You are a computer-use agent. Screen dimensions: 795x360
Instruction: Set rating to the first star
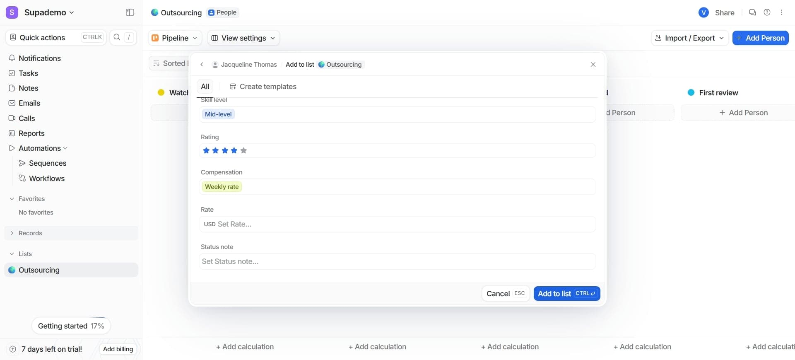point(206,150)
